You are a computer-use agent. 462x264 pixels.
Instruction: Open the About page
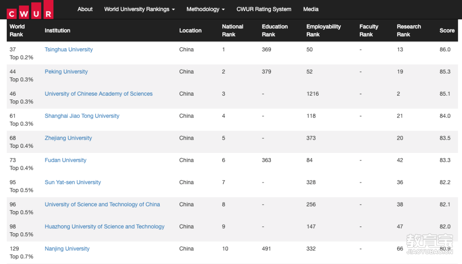tap(85, 9)
